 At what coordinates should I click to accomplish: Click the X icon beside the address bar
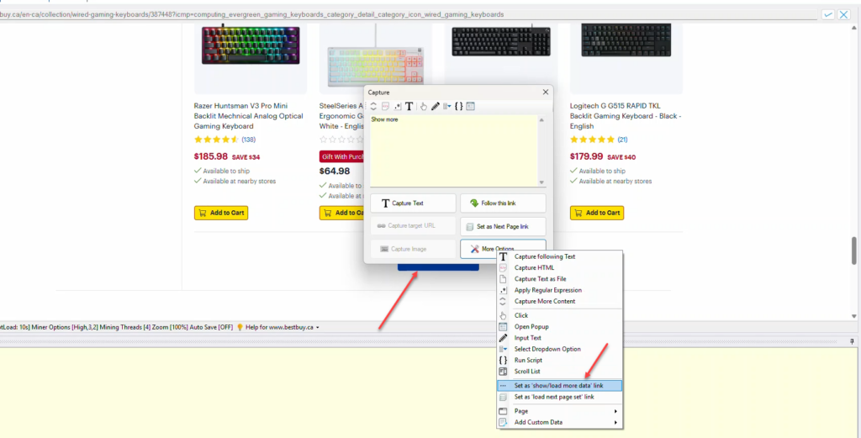click(844, 14)
